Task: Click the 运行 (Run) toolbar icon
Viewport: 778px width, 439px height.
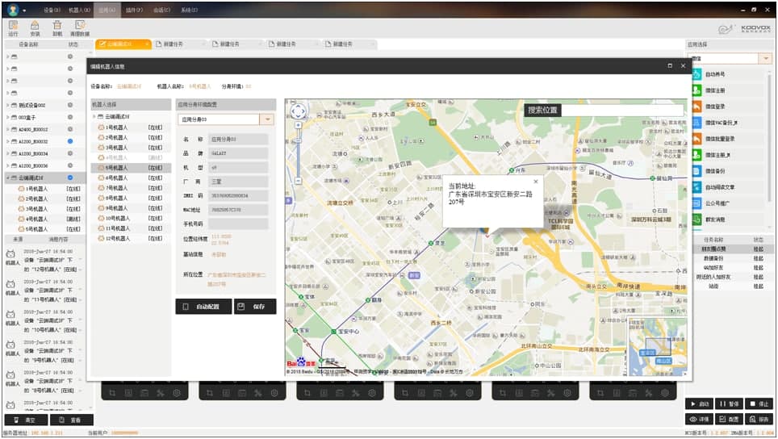Action: pyautogui.click(x=13, y=27)
